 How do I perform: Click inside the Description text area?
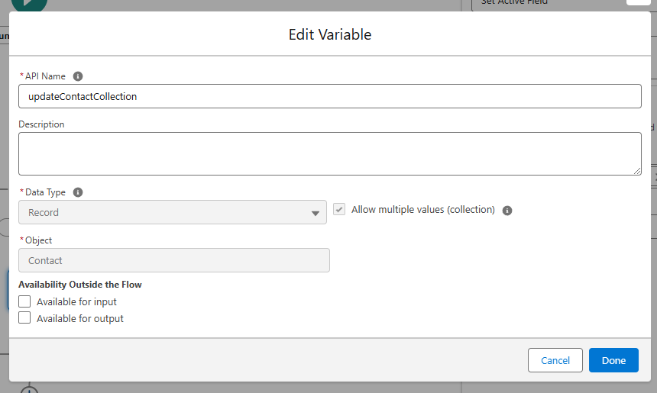329,153
